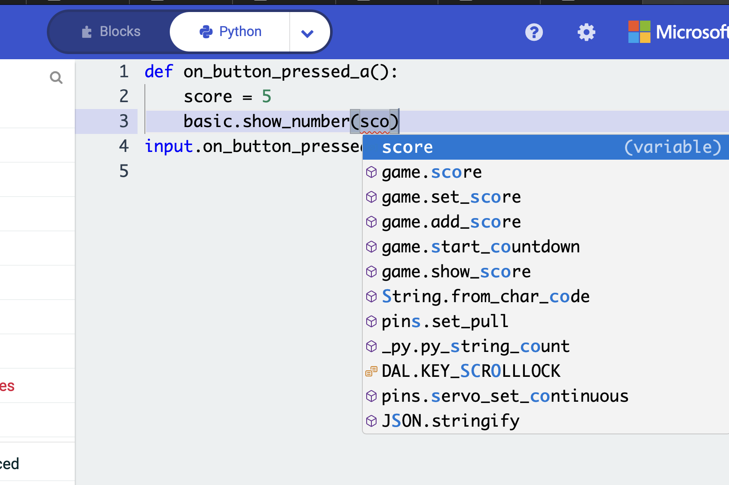Image resolution: width=729 pixels, height=485 pixels.
Task: Toggle the highlighted sco text selection
Action: coord(374,121)
